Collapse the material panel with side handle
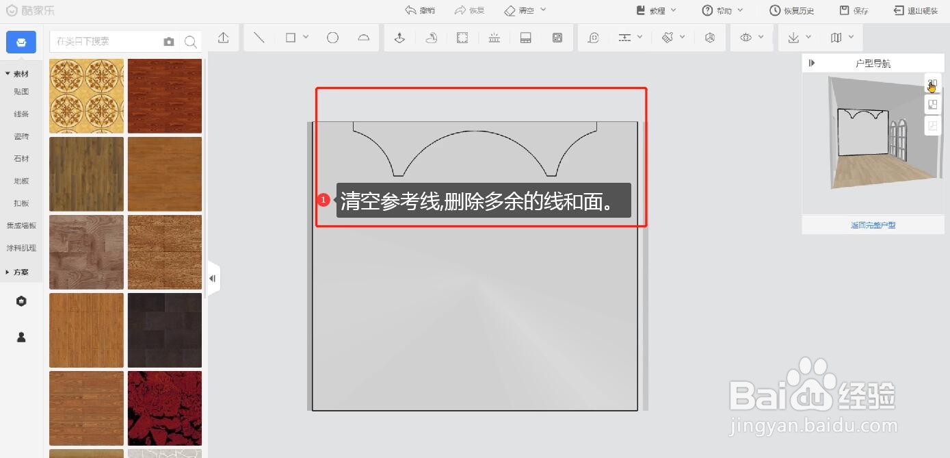This screenshot has height=458, width=950. pos(213,279)
